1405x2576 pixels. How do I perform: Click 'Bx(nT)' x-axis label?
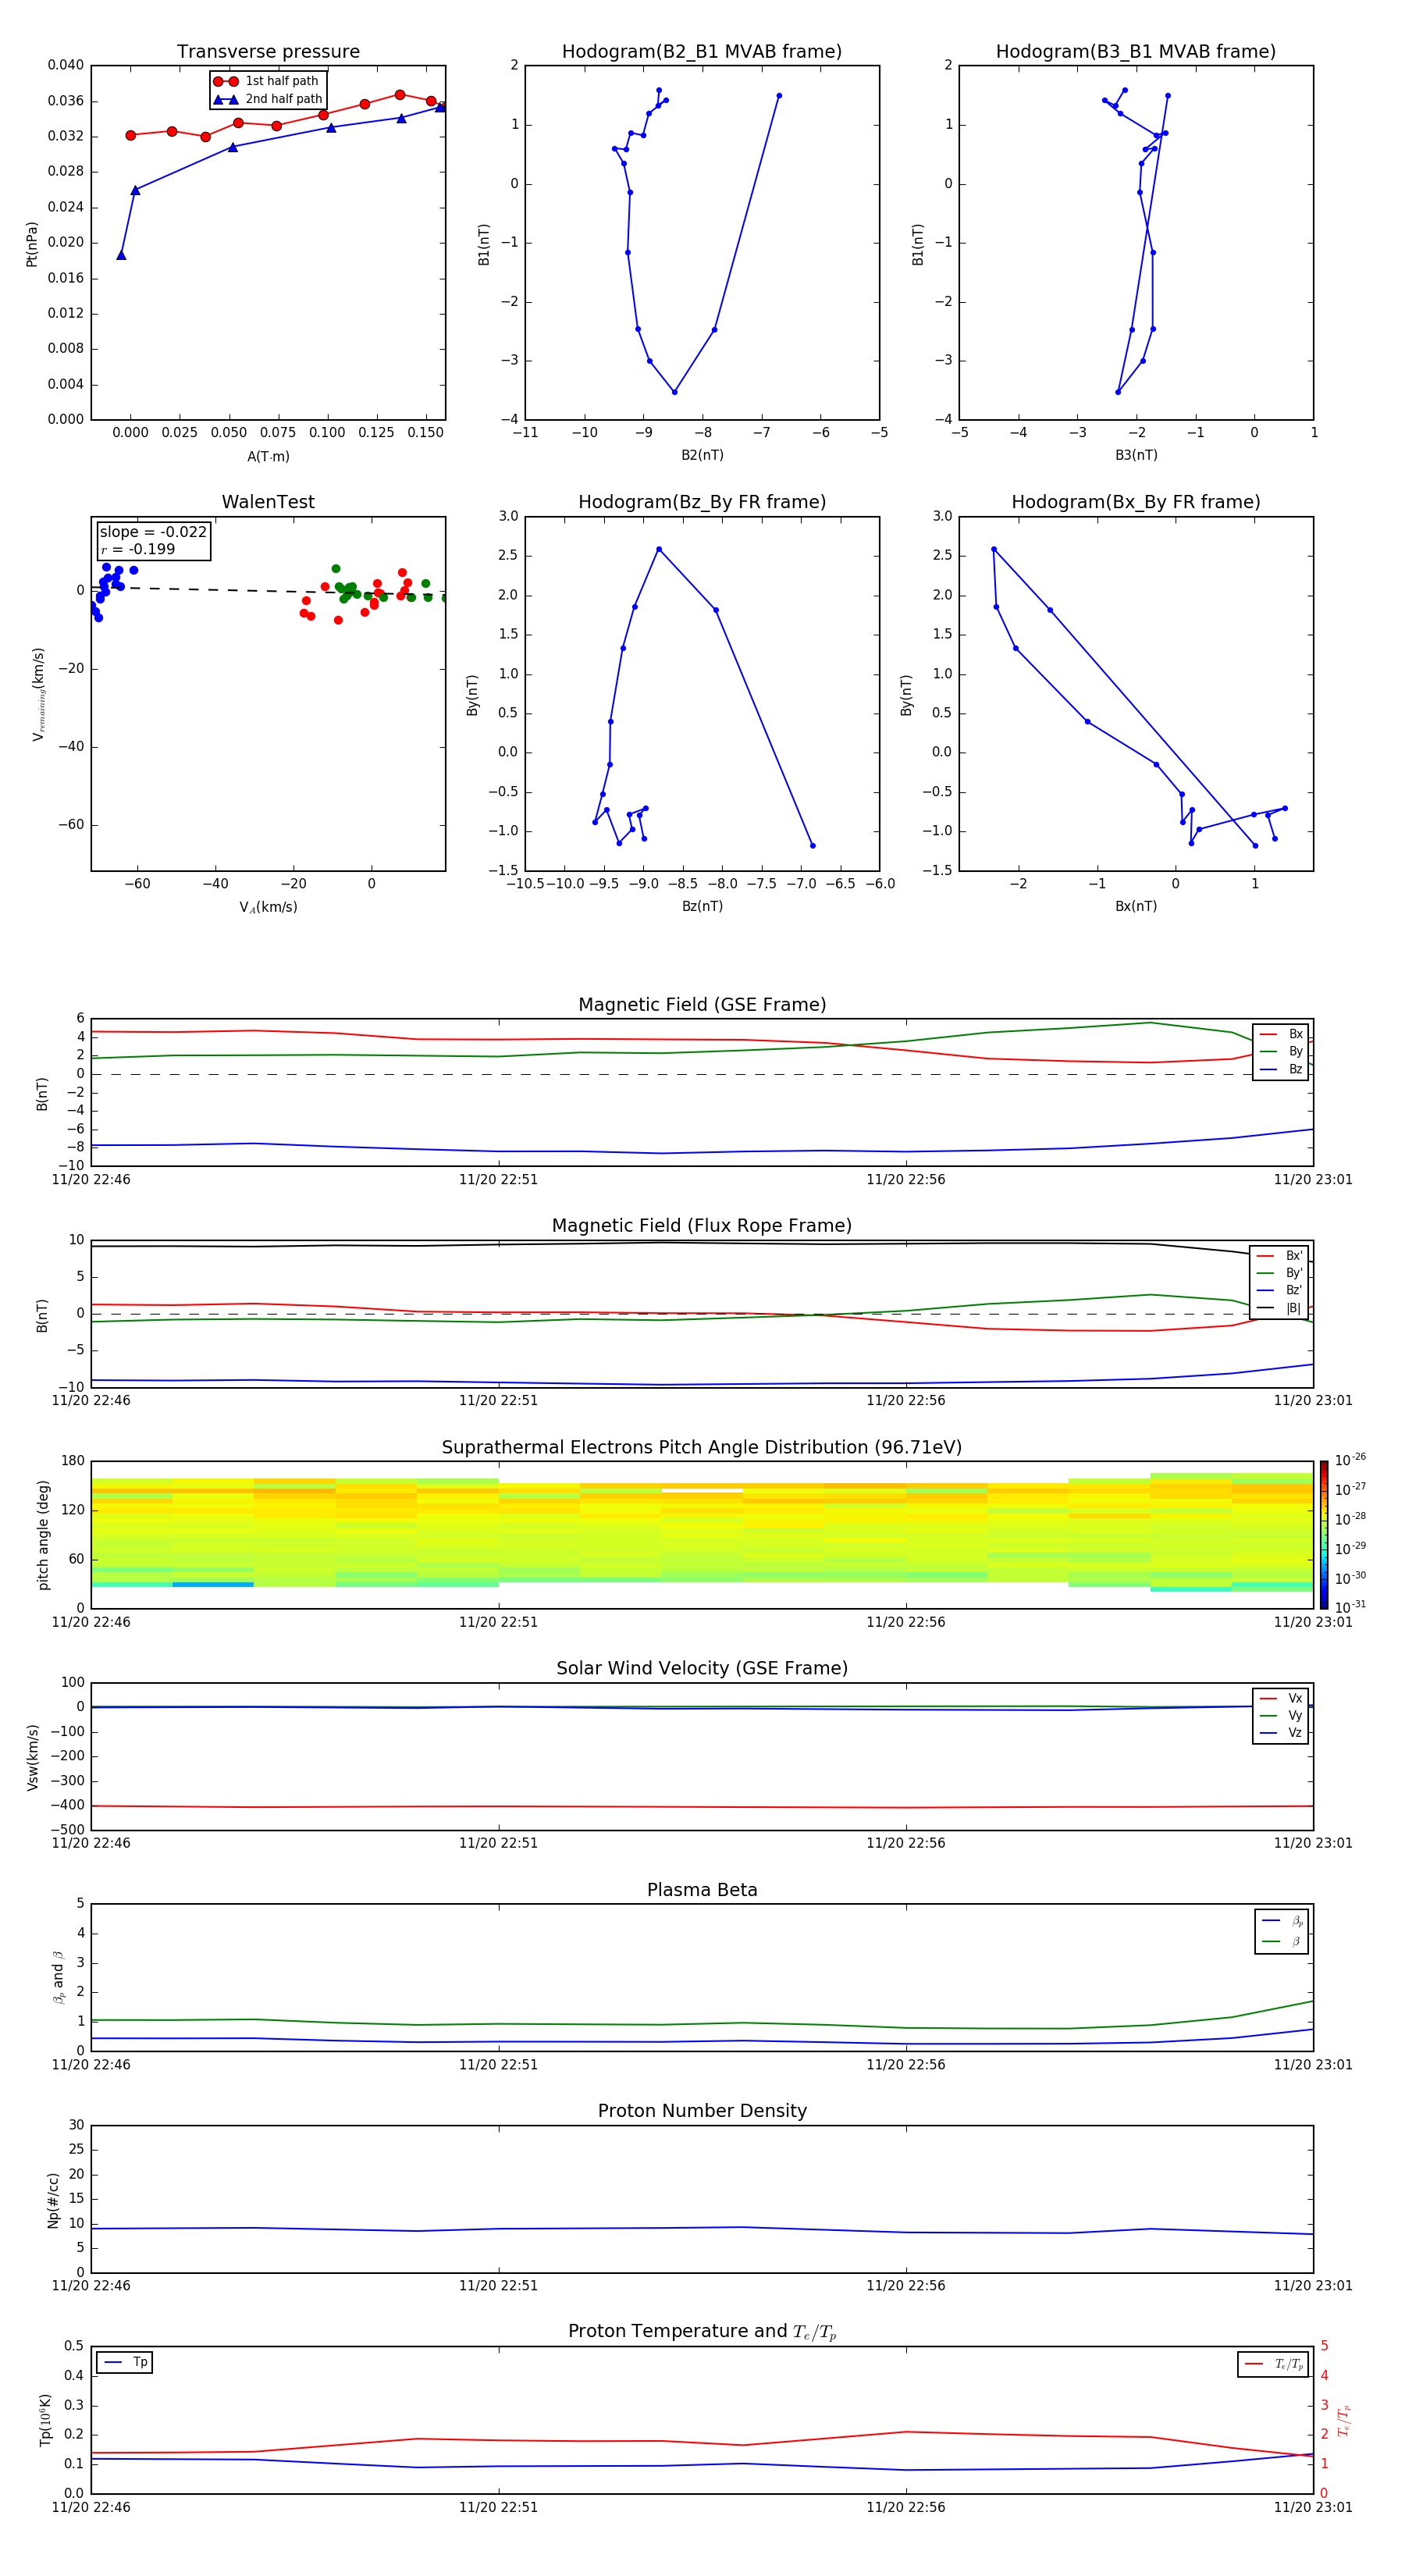click(x=1136, y=906)
